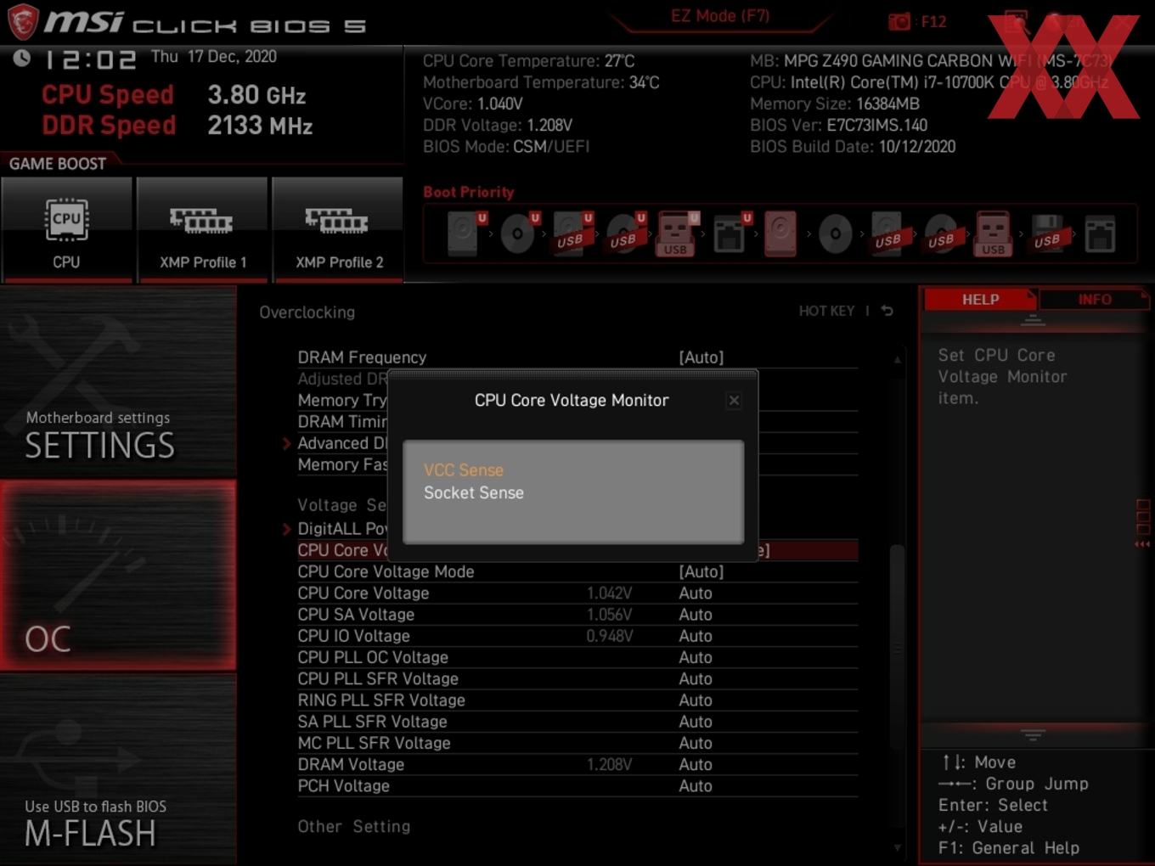The width and height of the screenshot is (1155, 866).
Task: Open the DRAM Frequency [Auto] dropdown
Action: tap(701, 357)
